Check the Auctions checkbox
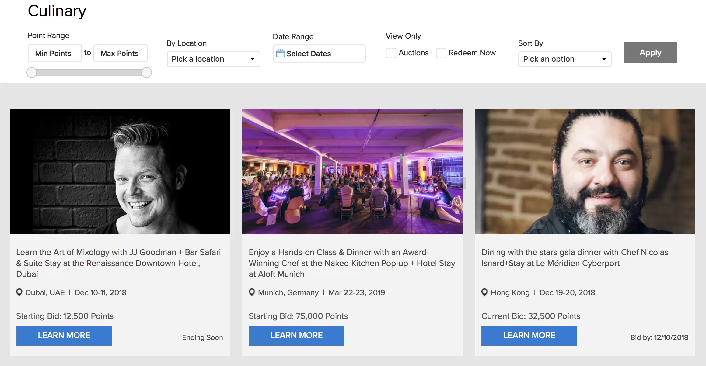Viewport: 706px width, 366px height. click(391, 53)
